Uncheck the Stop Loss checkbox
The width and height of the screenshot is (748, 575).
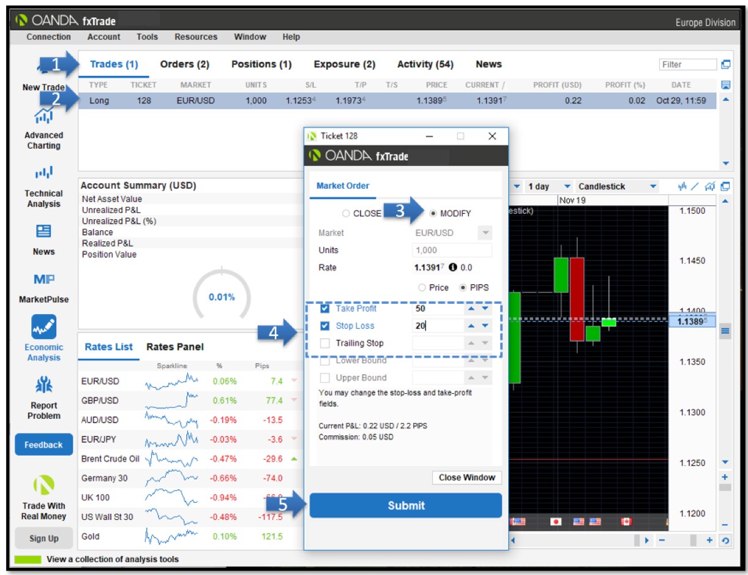pyautogui.click(x=325, y=326)
